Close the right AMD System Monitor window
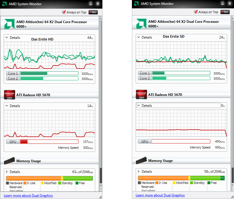The width and height of the screenshot is (234, 199). click(x=230, y=3)
